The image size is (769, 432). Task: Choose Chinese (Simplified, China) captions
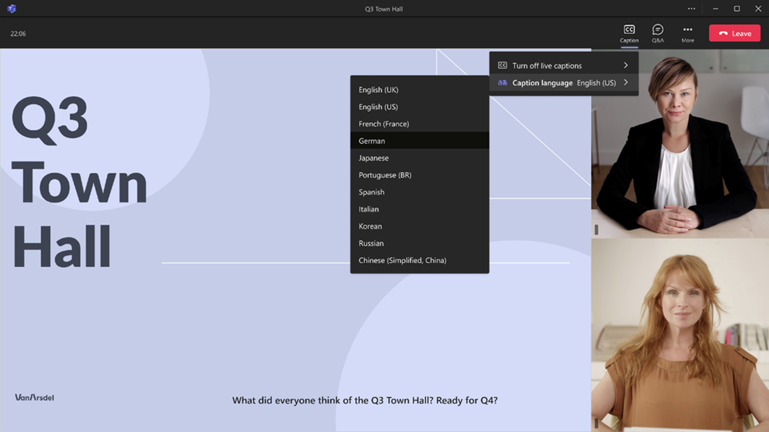(419, 260)
